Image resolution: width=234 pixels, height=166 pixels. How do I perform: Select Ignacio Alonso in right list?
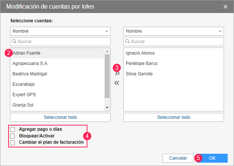[140, 53]
